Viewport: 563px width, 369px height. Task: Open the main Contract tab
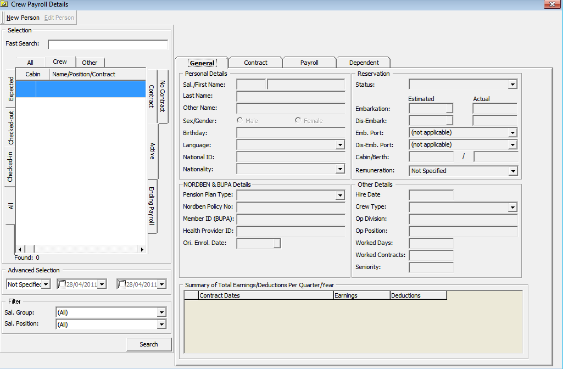(255, 63)
